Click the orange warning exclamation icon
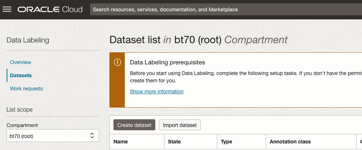362x150 pixels. [117, 62]
